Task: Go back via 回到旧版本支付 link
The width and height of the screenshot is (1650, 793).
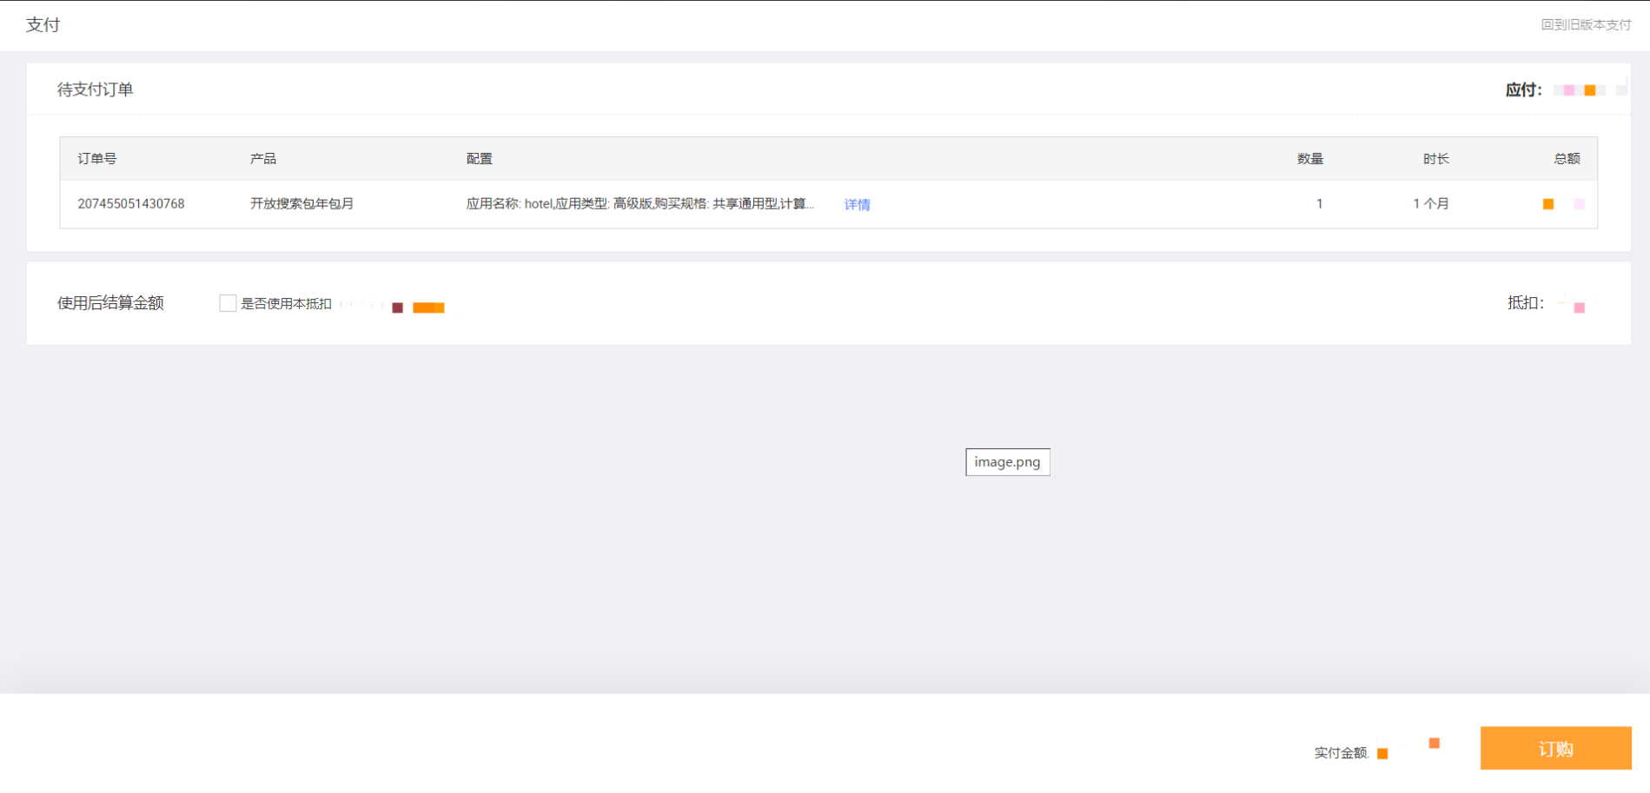Action: point(1586,24)
